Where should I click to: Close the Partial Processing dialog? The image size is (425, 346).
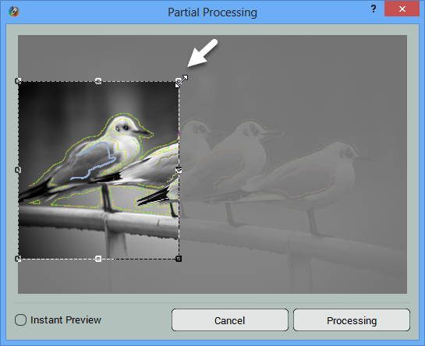click(x=402, y=9)
